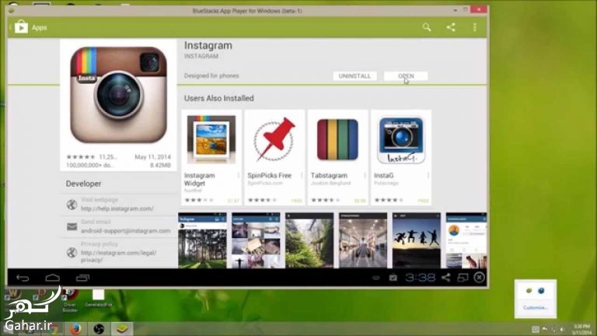
Task: Click the full screen icon in bottom bar
Action: [463, 278]
